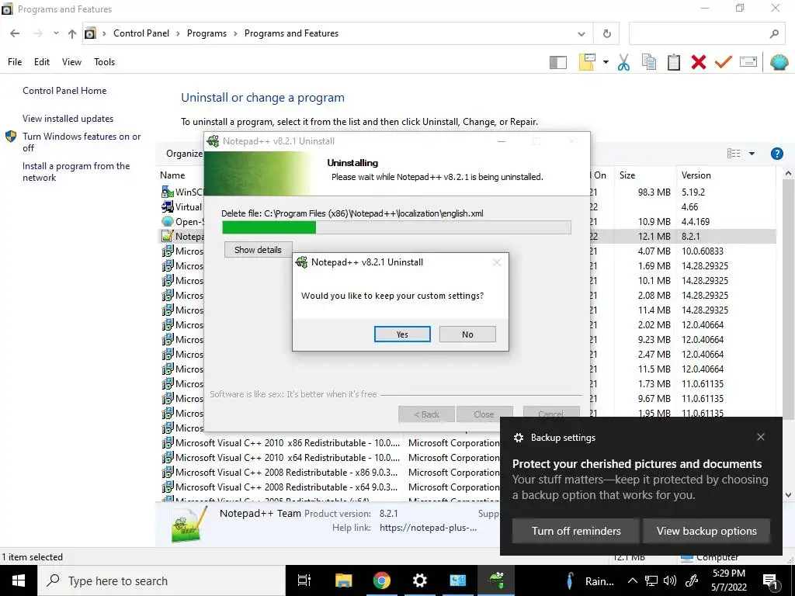This screenshot has height=596, width=795.
Task: Open the Edit menu
Action: (x=42, y=62)
